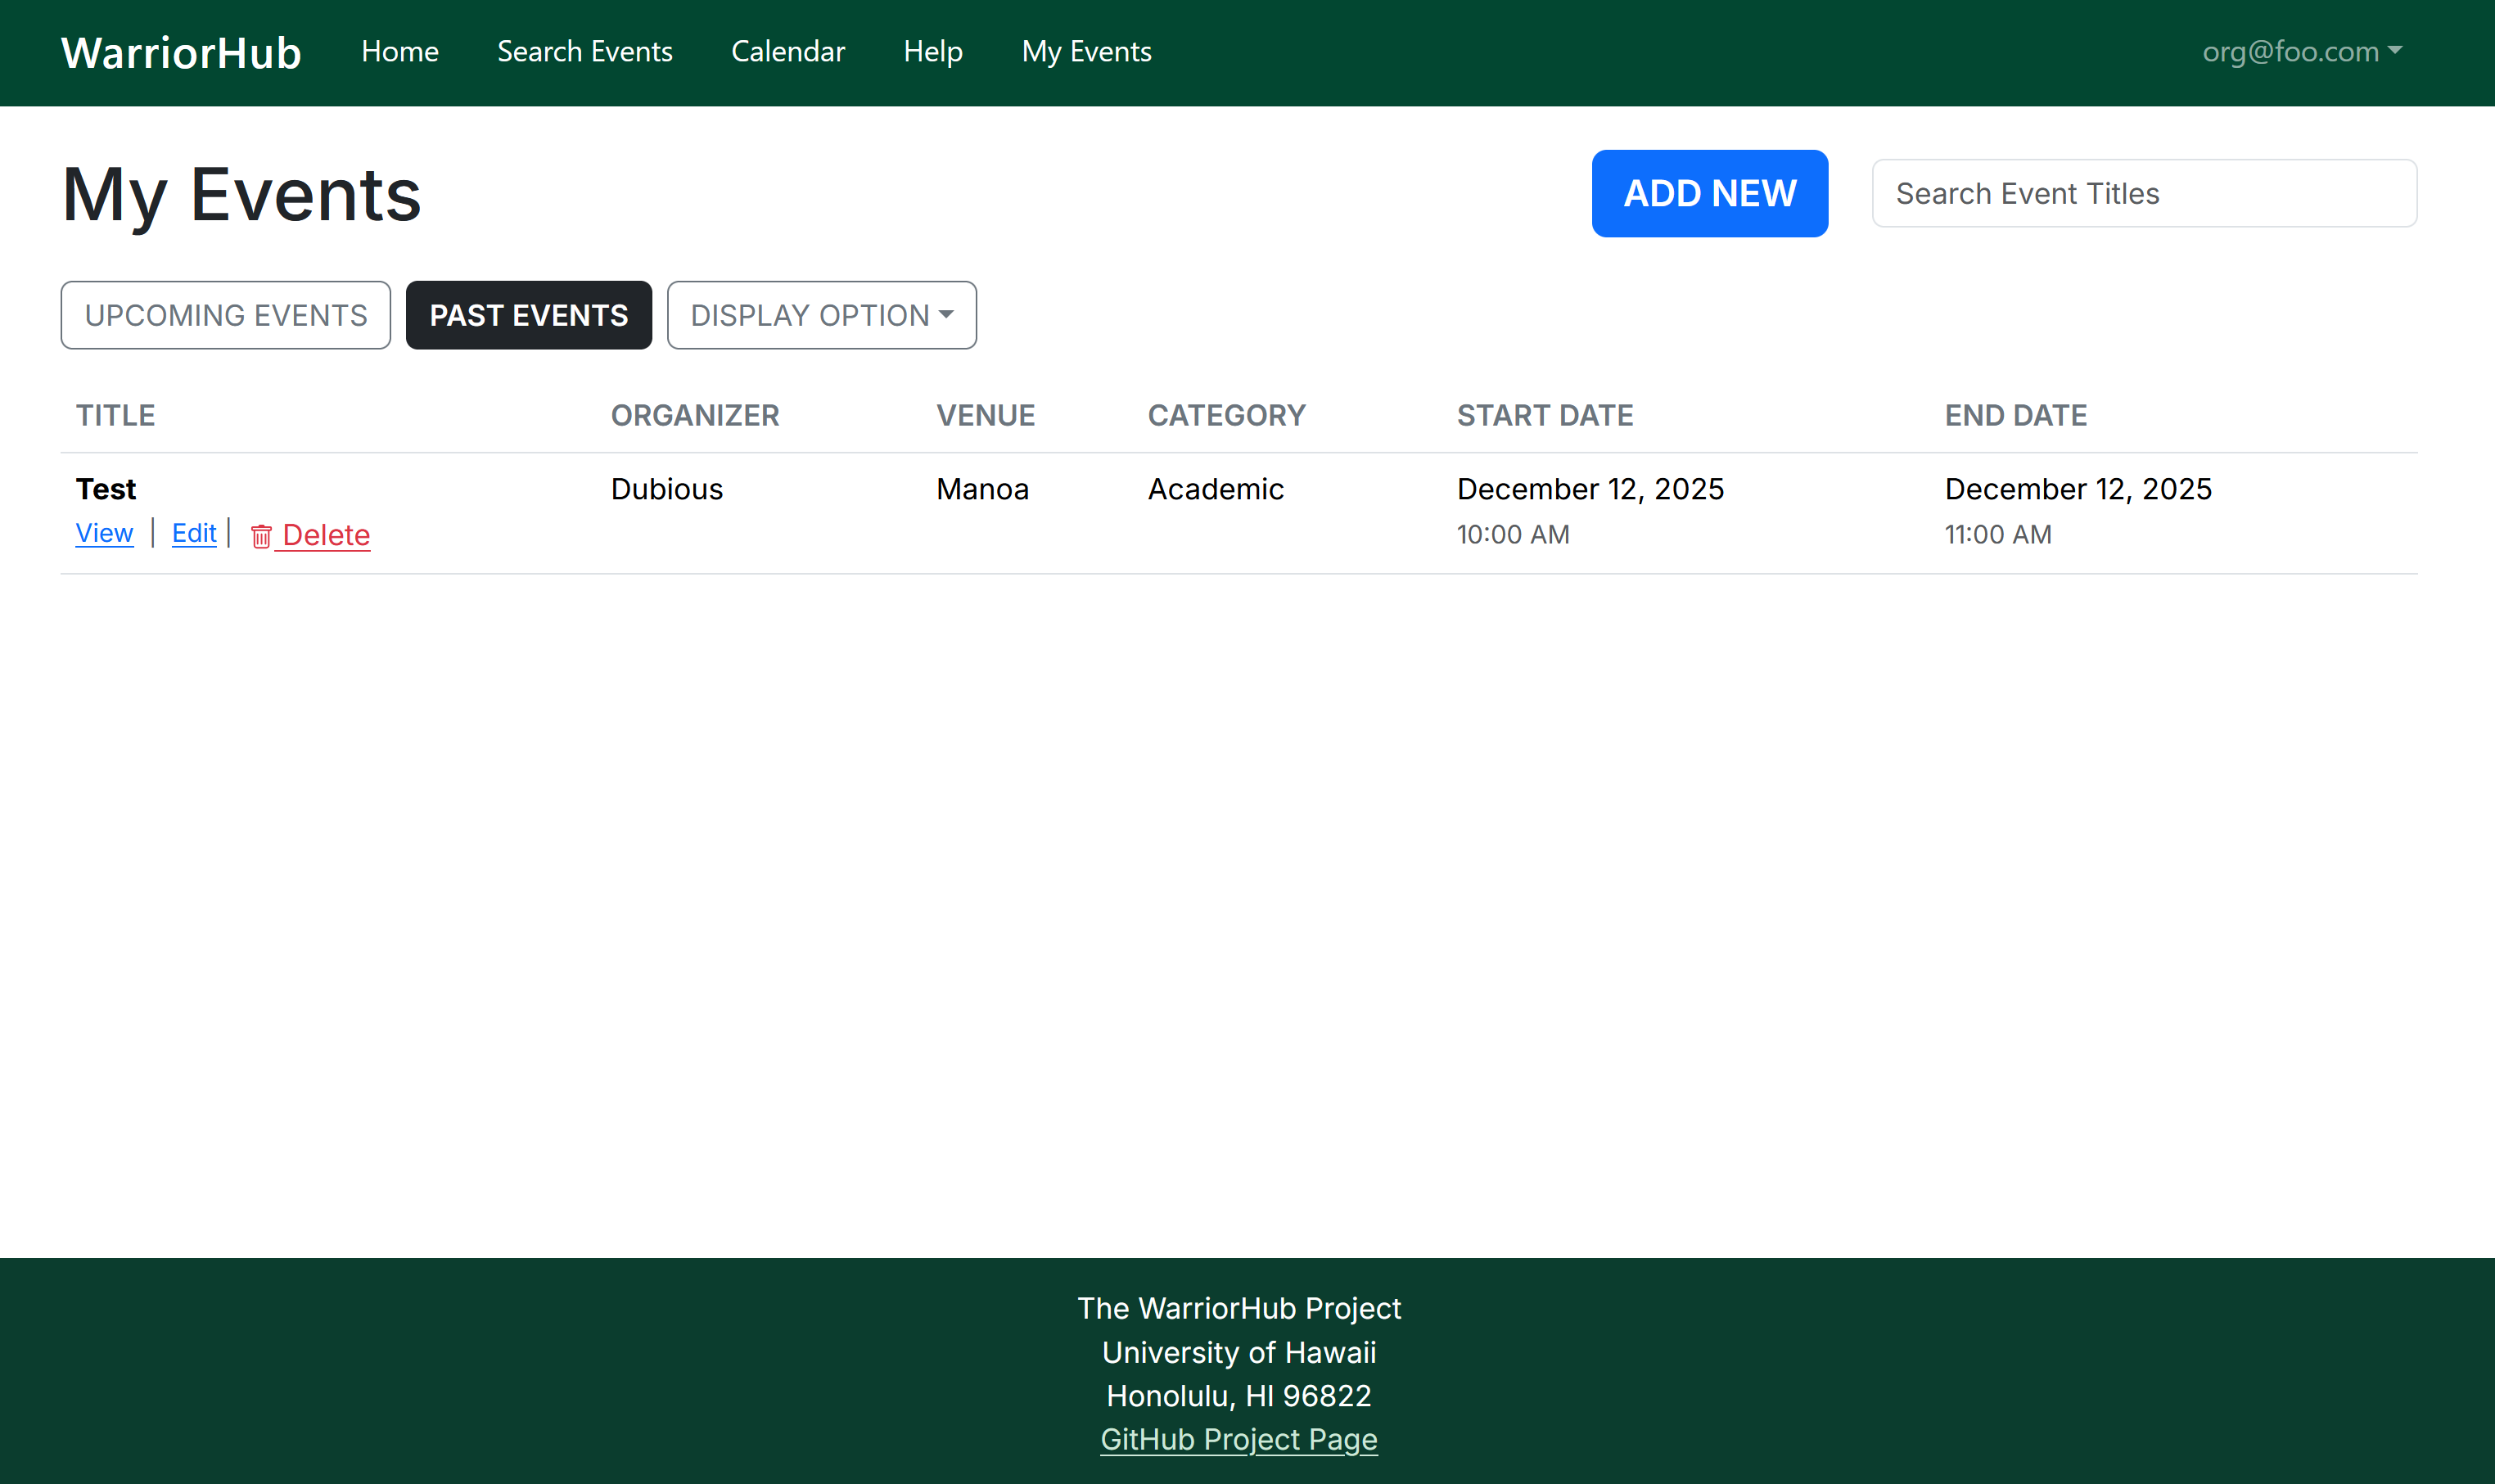The image size is (2495, 1484).
Task: Open the Calendar page
Action: point(788,51)
